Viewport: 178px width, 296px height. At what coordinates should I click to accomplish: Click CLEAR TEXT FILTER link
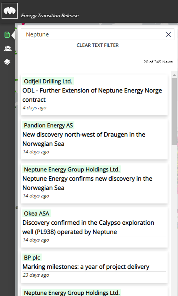pyautogui.click(x=98, y=45)
